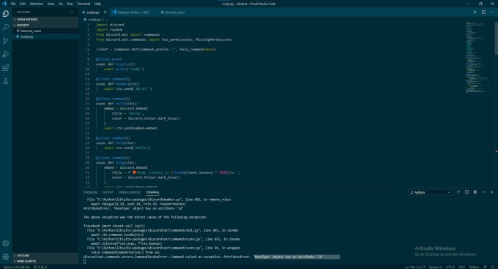This screenshot has width=498, height=269.
Task: Select script.py in Explorer tree
Action: (x=45, y=37)
